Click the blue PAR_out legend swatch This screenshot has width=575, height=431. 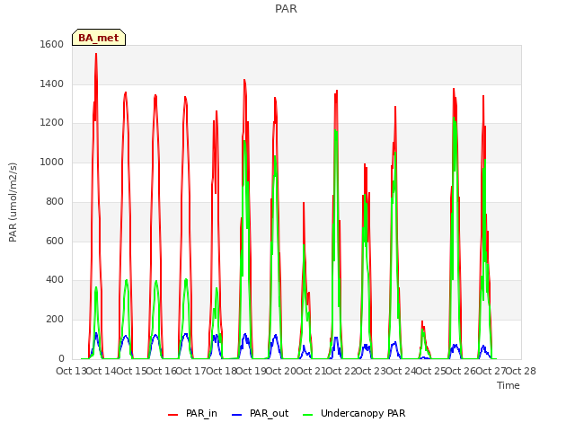(x=237, y=415)
